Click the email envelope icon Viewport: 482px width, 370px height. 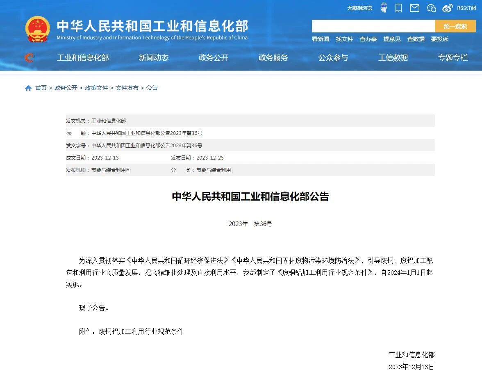point(414,8)
